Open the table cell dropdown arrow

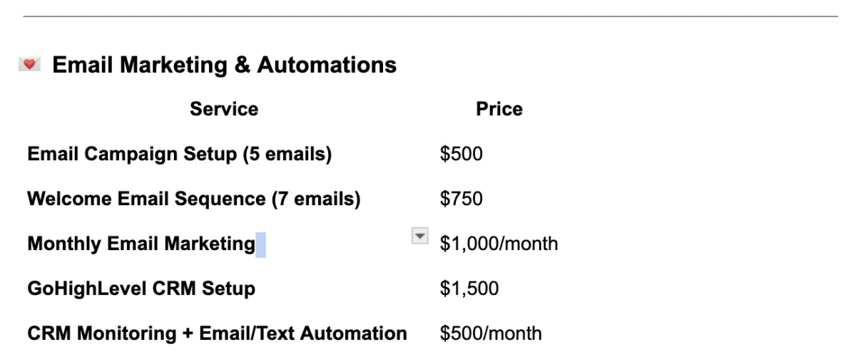point(420,236)
